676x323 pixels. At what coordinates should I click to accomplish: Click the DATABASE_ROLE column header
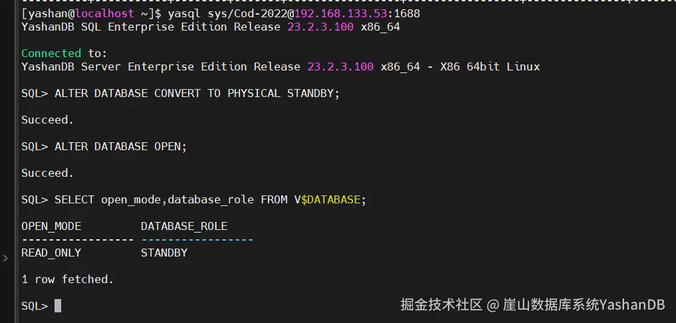(184, 227)
